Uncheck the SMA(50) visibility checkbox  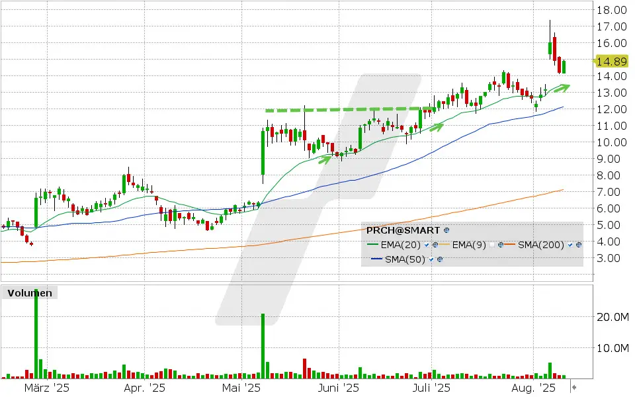coord(431,259)
